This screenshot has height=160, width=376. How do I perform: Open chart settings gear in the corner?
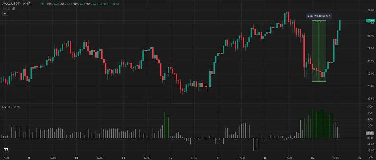[x=371, y=158]
